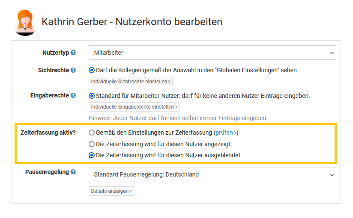Choose 'Gemäß den Einstellungen zur Zeiterfassung' option
Image resolution: width=353 pixels, height=218 pixels.
pyautogui.click(x=92, y=133)
